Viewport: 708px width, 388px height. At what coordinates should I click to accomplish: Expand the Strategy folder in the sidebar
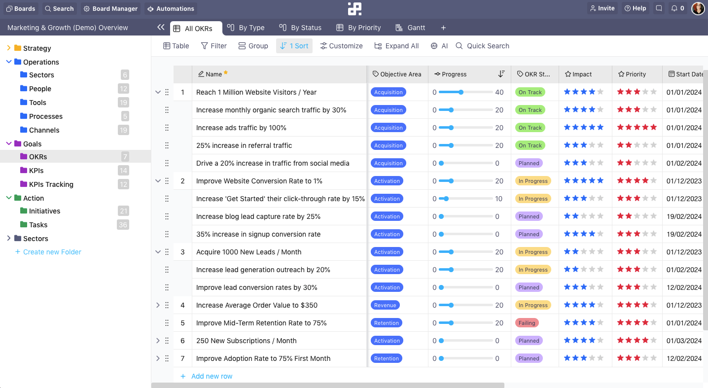(8, 48)
